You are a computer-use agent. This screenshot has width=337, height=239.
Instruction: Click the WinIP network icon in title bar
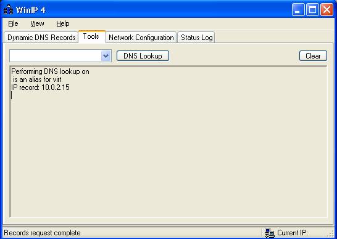point(9,9)
